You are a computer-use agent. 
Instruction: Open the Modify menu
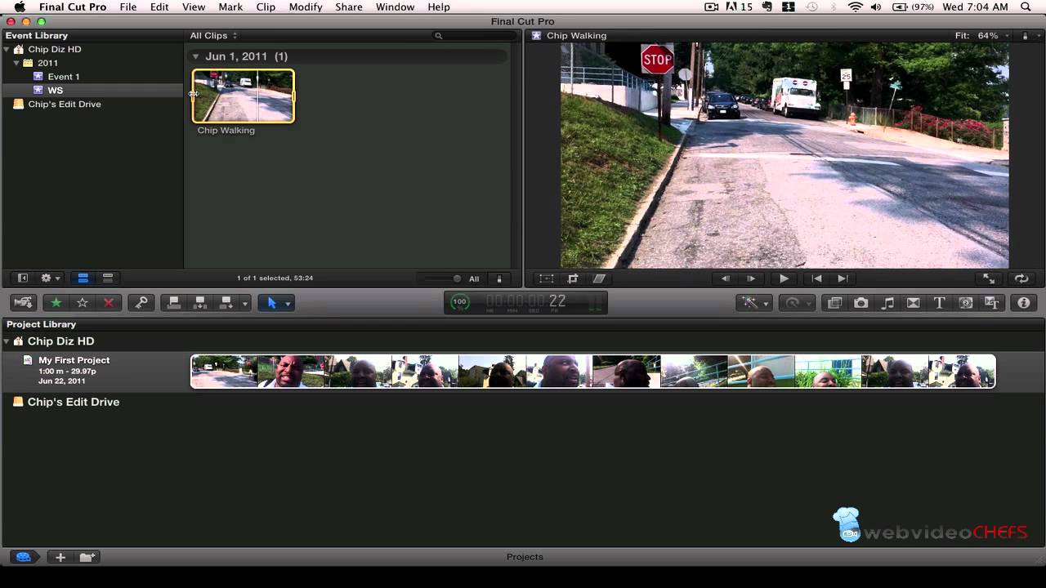pyautogui.click(x=306, y=7)
